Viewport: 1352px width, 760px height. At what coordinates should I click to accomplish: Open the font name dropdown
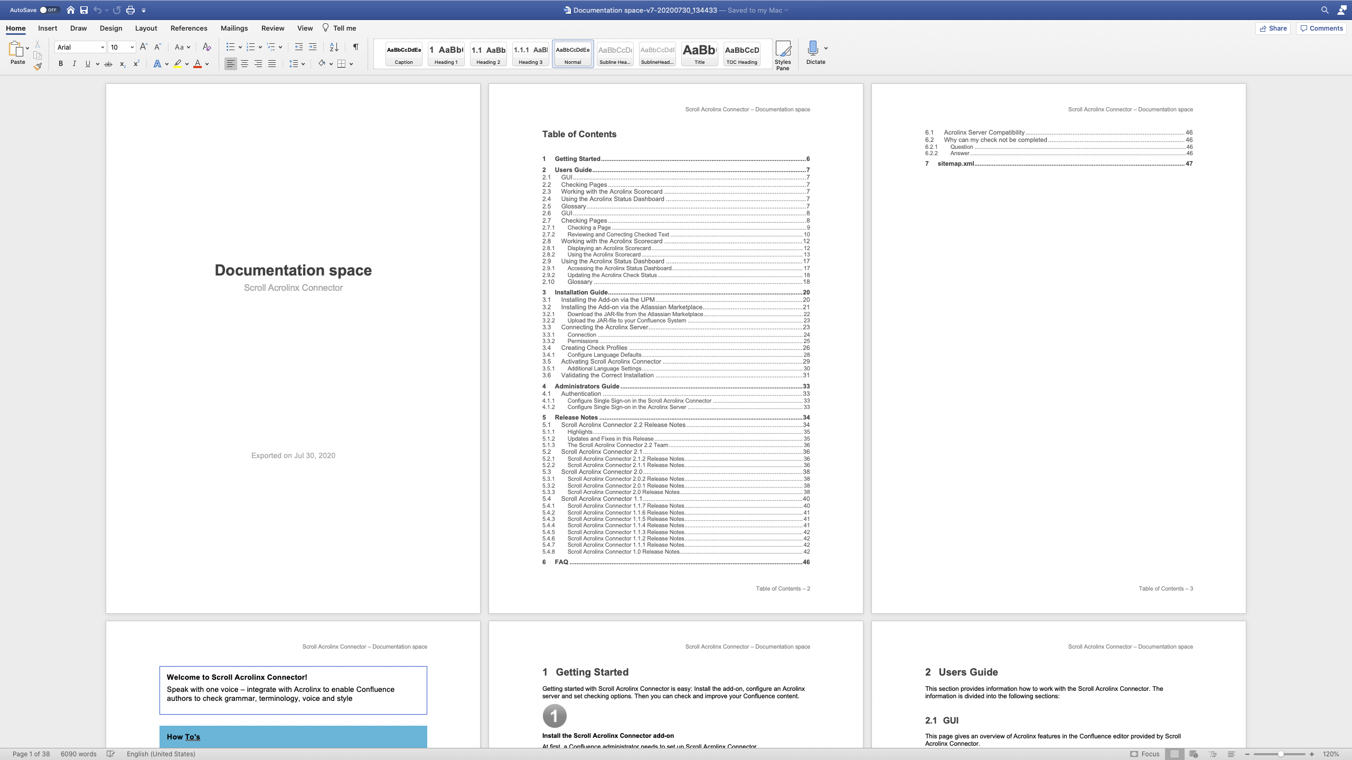[x=103, y=47]
